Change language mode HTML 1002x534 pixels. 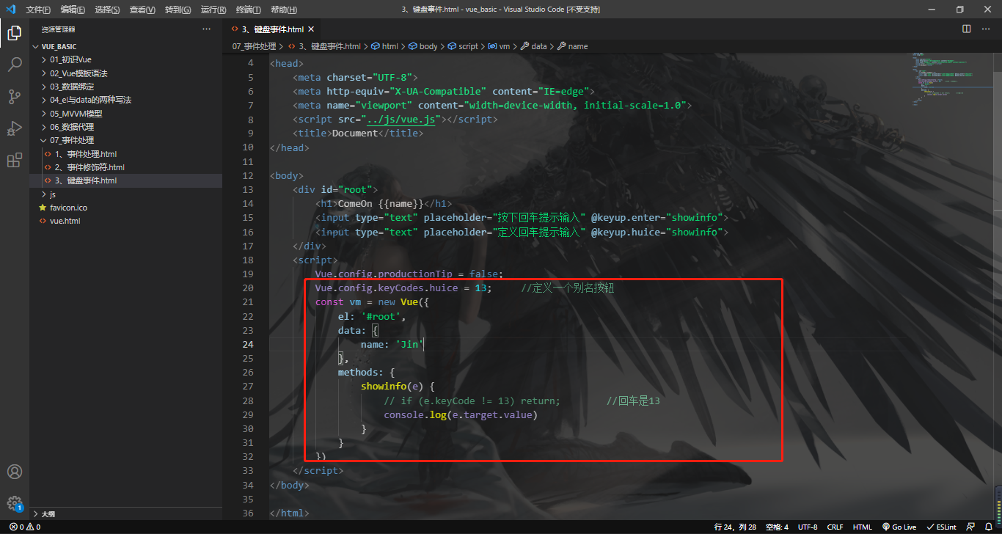tap(863, 527)
